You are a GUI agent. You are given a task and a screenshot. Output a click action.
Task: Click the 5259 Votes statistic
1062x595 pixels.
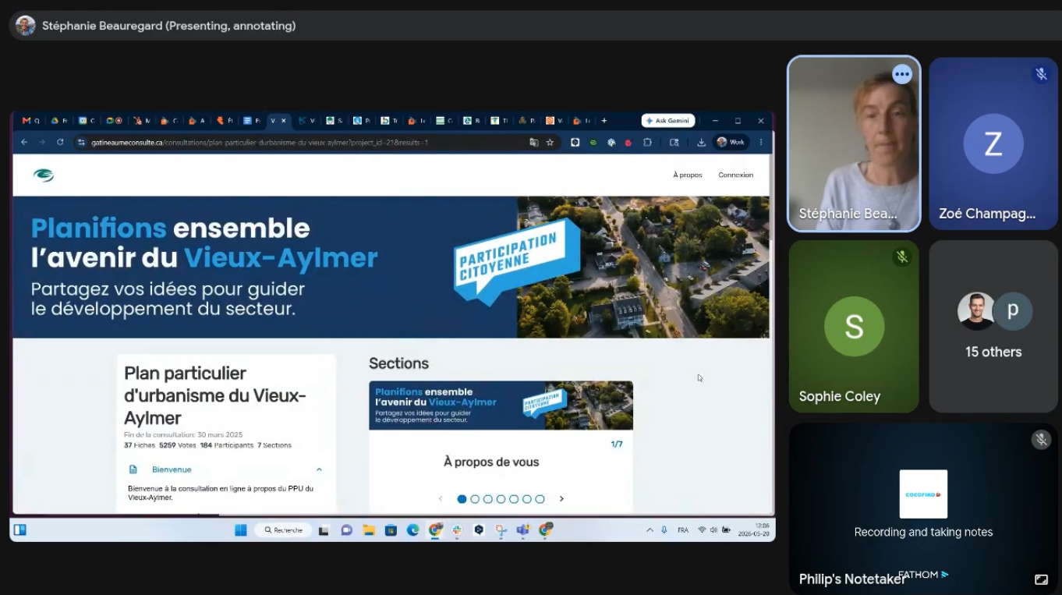(x=177, y=445)
